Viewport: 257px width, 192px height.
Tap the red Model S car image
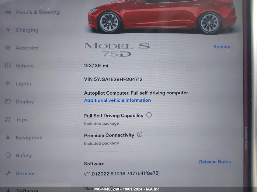tap(162, 16)
